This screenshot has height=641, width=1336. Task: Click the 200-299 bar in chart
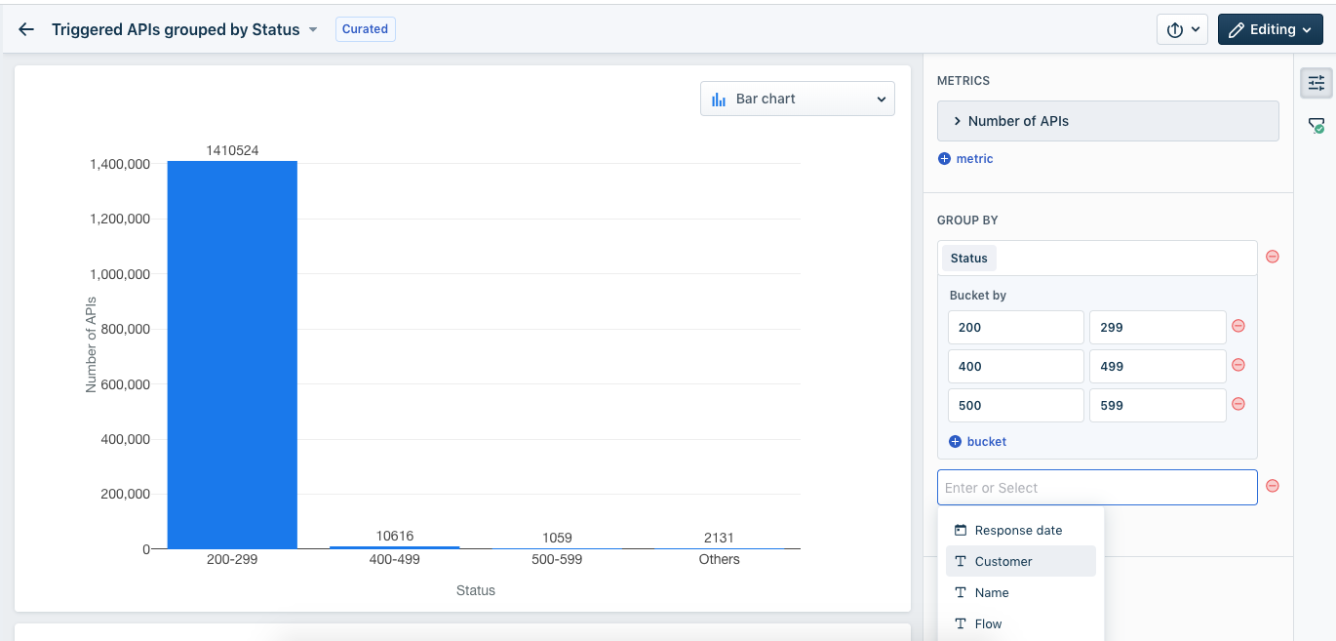pos(232,355)
